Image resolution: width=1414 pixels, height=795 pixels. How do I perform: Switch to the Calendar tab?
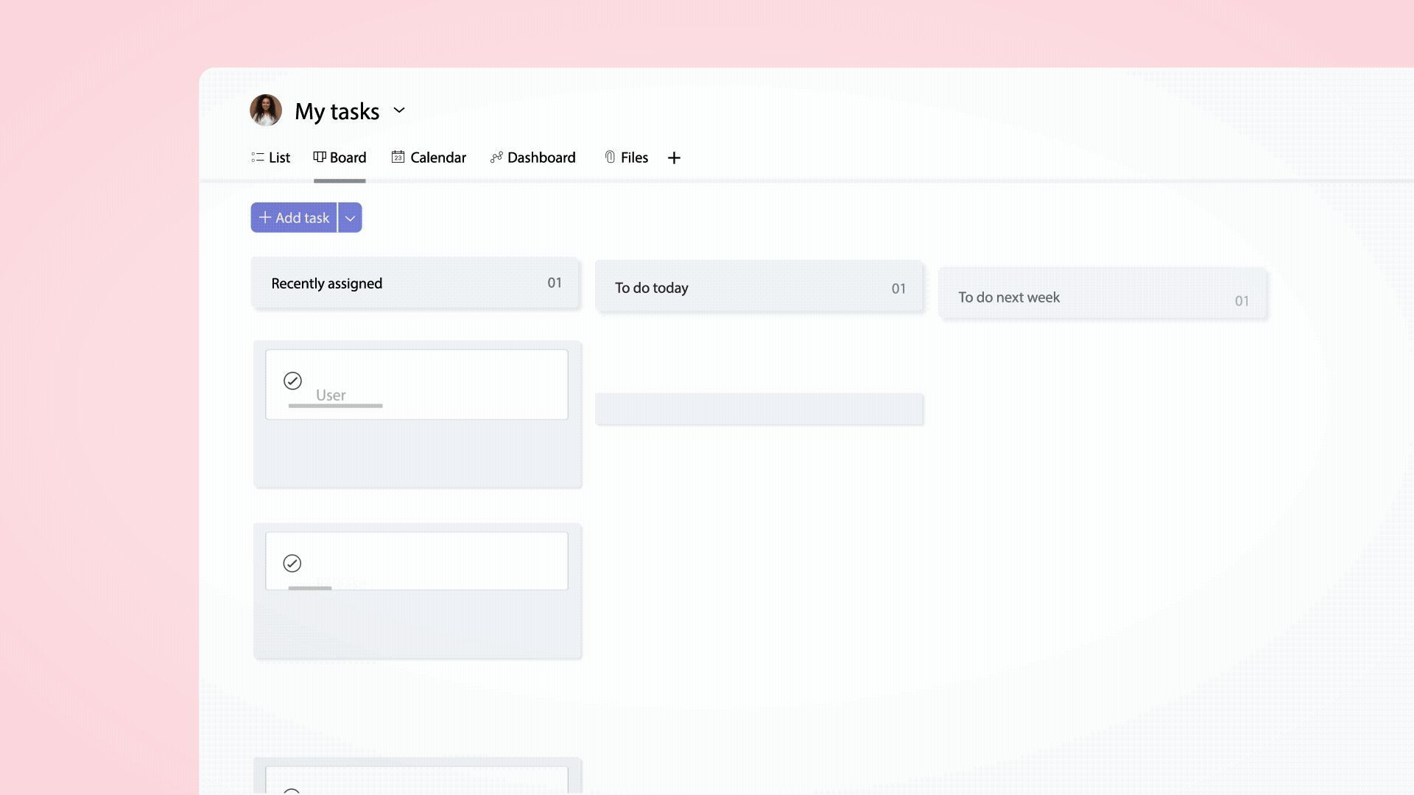tap(437, 158)
